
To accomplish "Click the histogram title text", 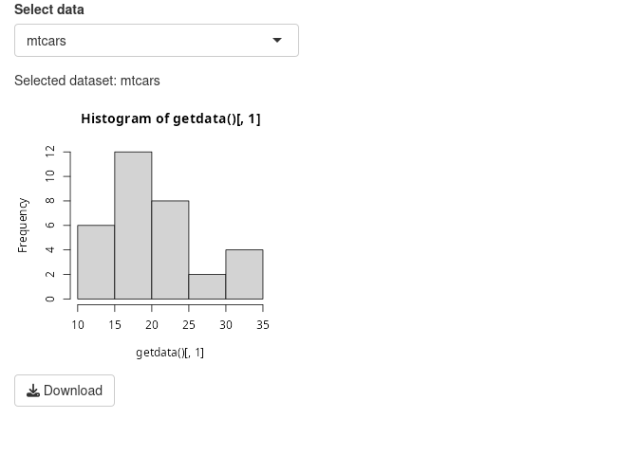I will point(171,118).
